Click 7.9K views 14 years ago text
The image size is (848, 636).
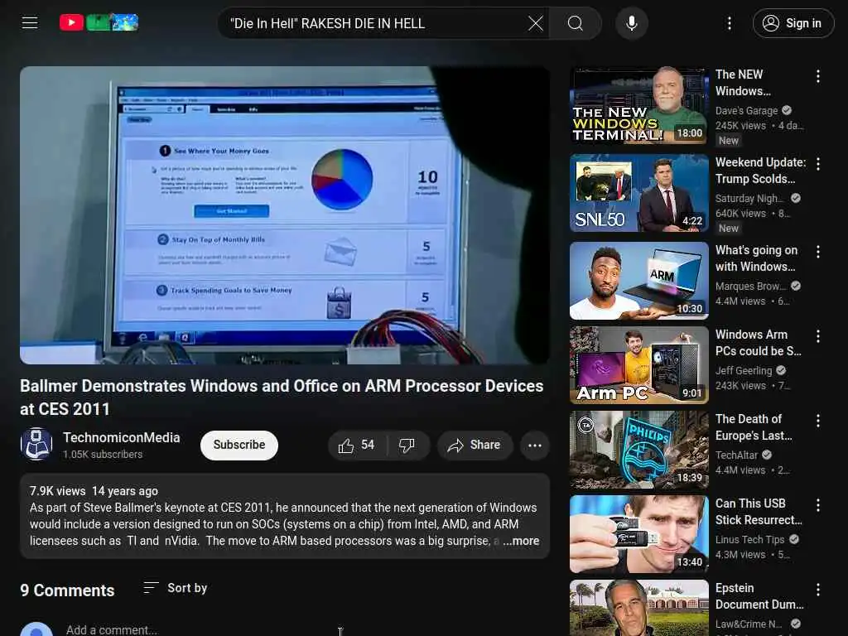point(94,490)
